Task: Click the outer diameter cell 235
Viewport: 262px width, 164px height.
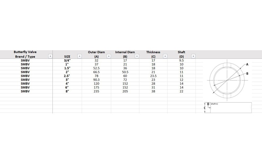Action: coord(96,92)
